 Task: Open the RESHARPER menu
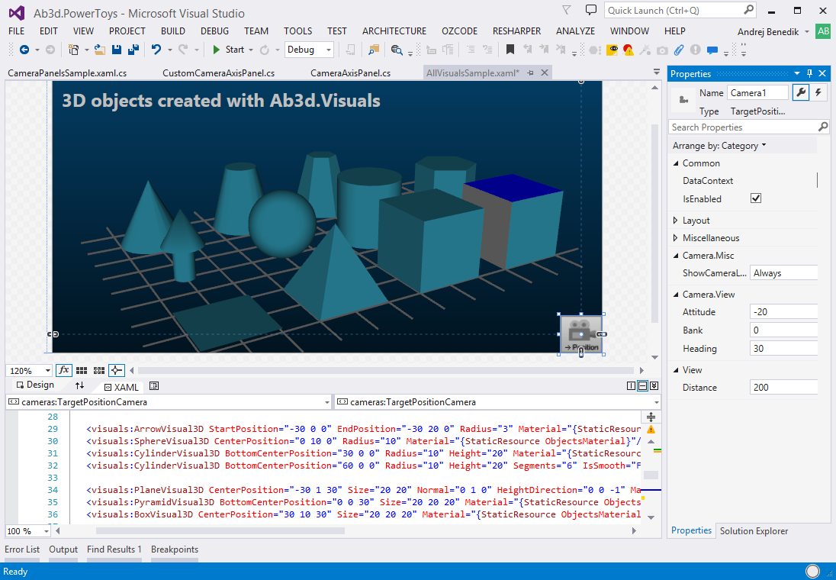(516, 31)
